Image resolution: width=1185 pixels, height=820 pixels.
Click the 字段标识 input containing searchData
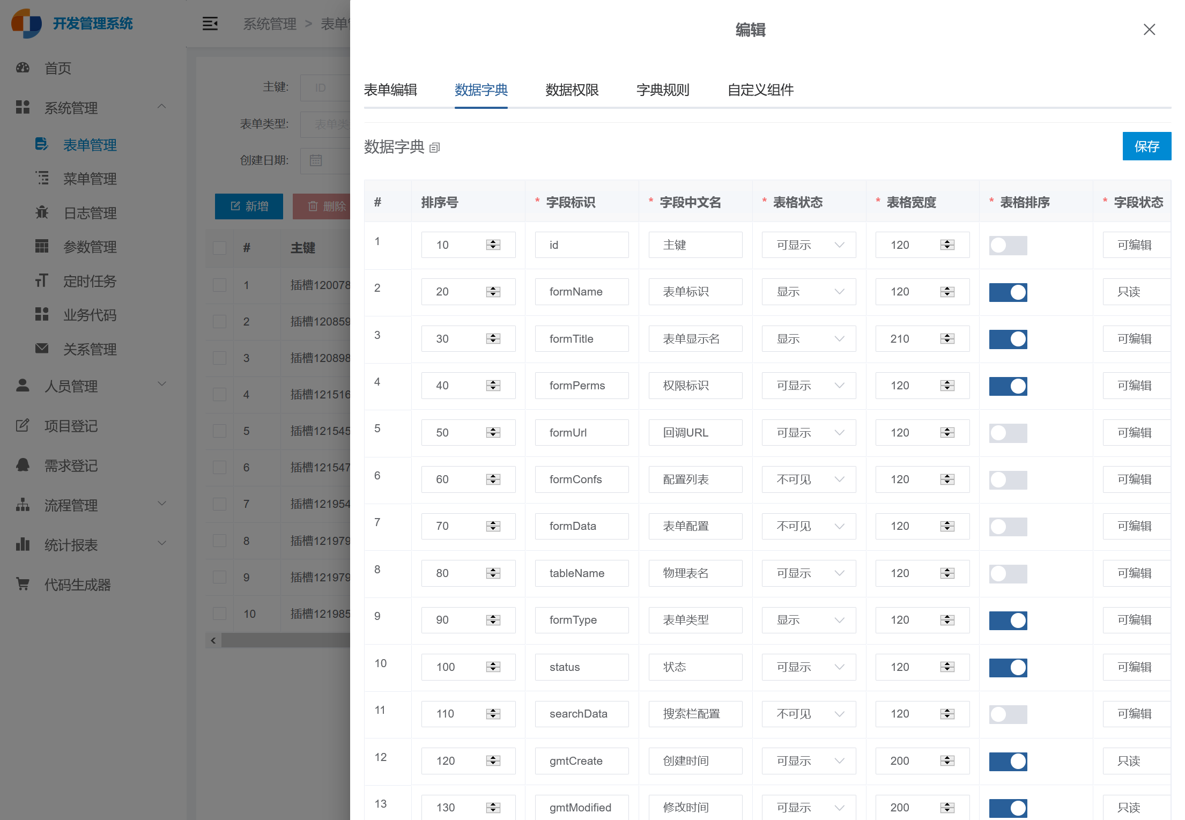582,714
